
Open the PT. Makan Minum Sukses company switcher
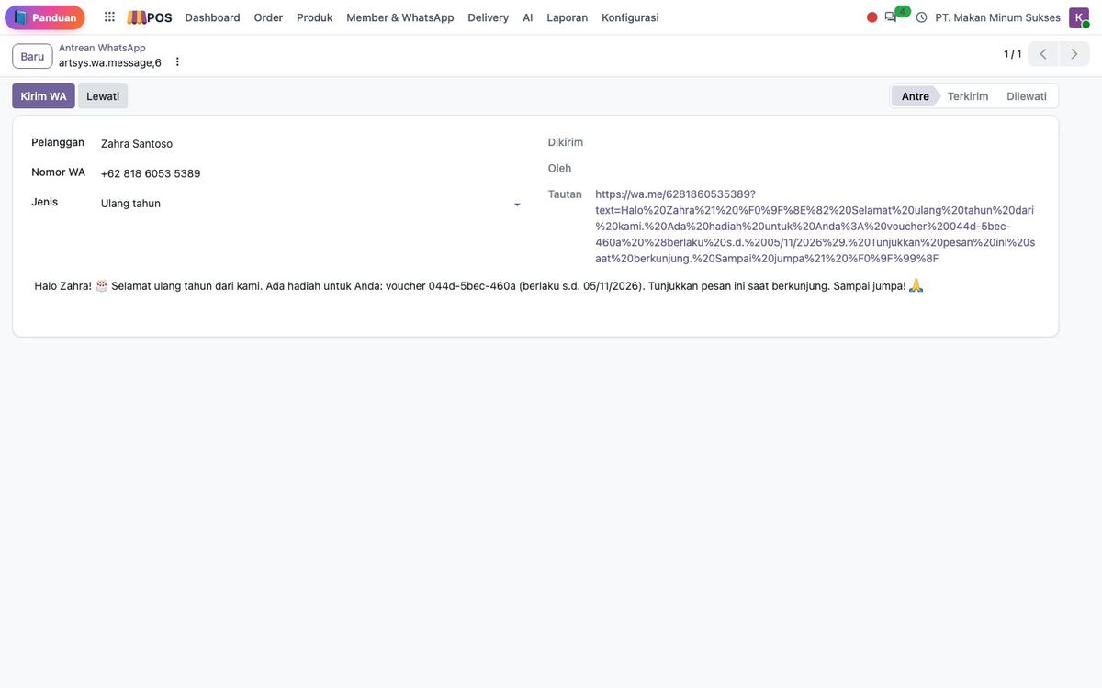pos(997,17)
